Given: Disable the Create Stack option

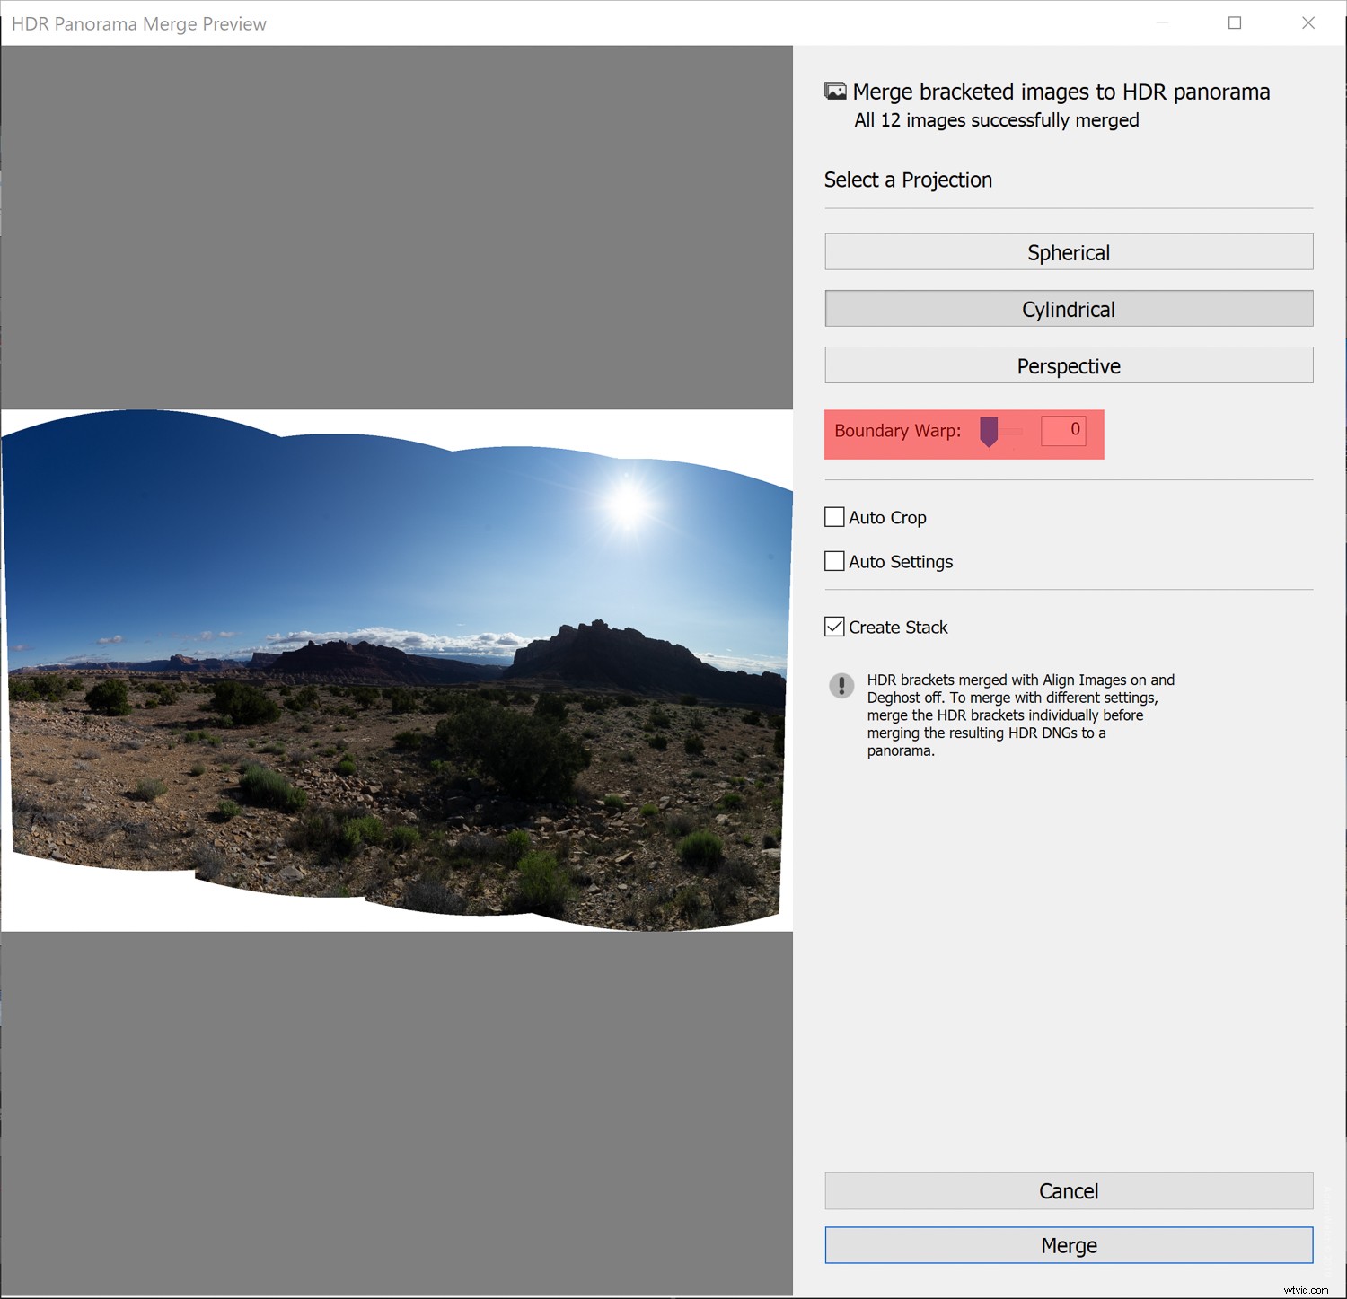Looking at the screenshot, I should (x=833, y=627).
